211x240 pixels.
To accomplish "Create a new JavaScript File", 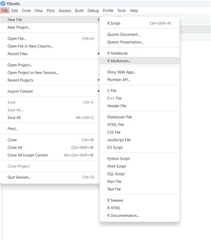I will (x=139, y=140).
